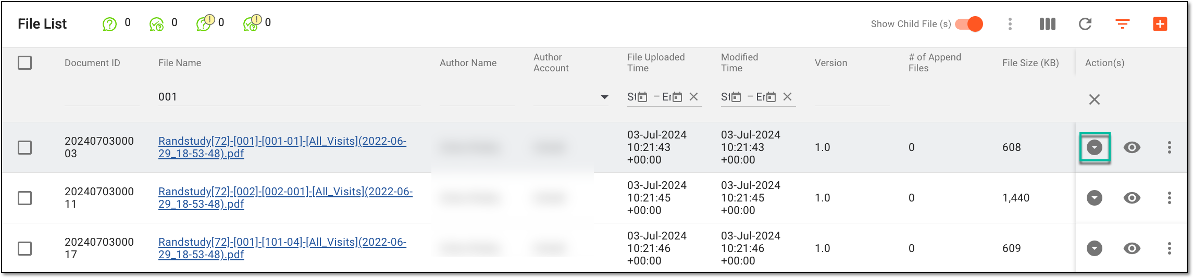Toggle Show Child File(s) switch

(969, 24)
